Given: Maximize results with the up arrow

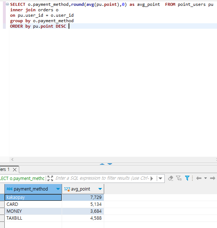Looking at the screenshot, I should (x=102, y=164).
